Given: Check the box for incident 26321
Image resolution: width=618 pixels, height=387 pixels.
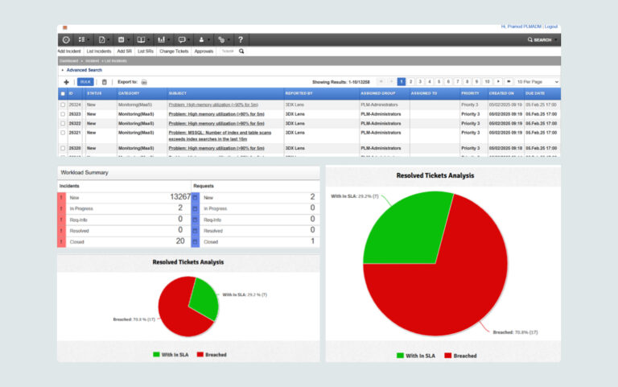Looking at the screenshot, I should (63, 131).
